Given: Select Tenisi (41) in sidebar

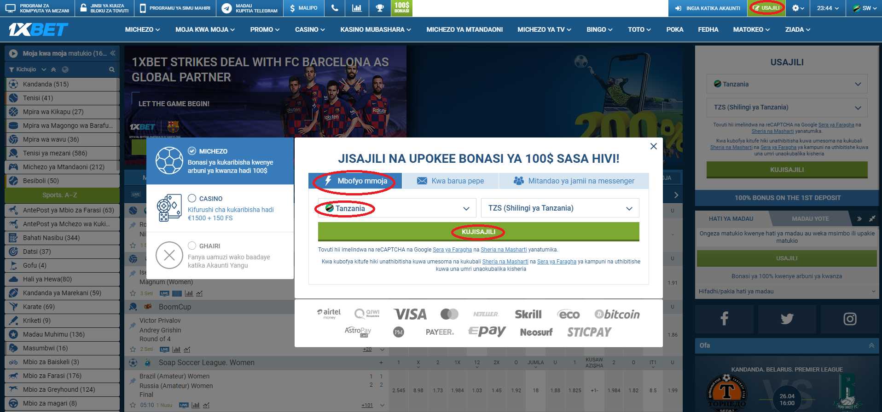Looking at the screenshot, I should pos(62,98).
